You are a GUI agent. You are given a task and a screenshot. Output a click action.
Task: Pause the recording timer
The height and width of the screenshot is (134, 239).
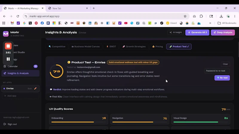click(x=8, y=59)
